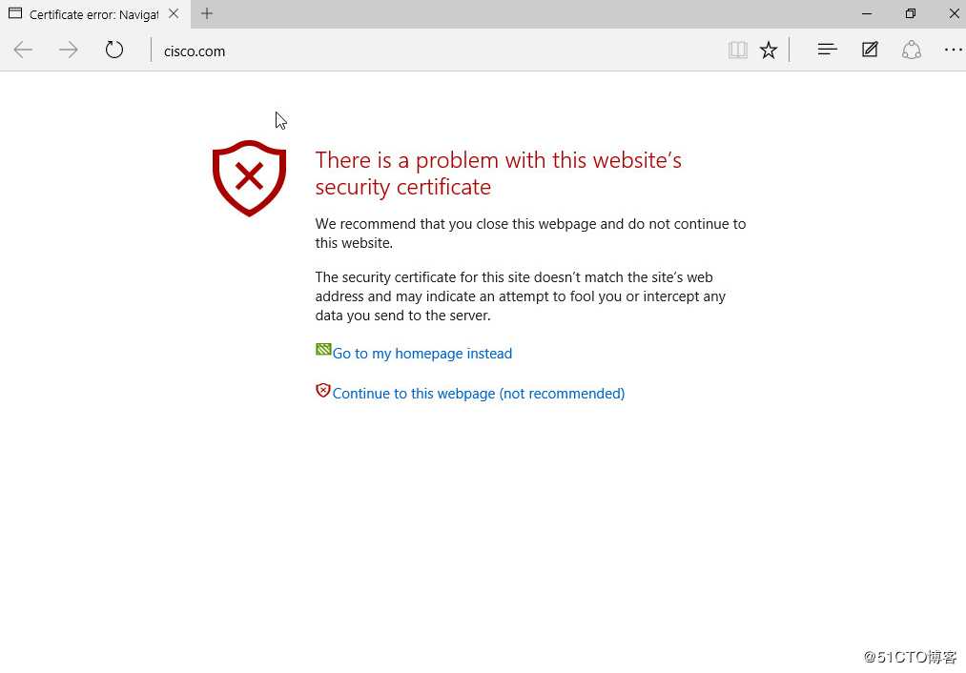Refresh the cisco.com page
This screenshot has width=966, height=673.
click(114, 51)
